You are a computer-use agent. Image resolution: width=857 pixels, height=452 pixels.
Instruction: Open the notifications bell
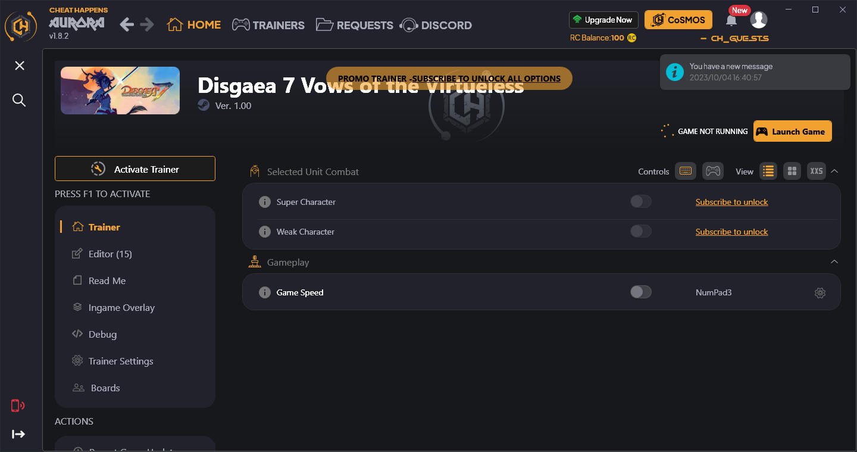tap(731, 21)
